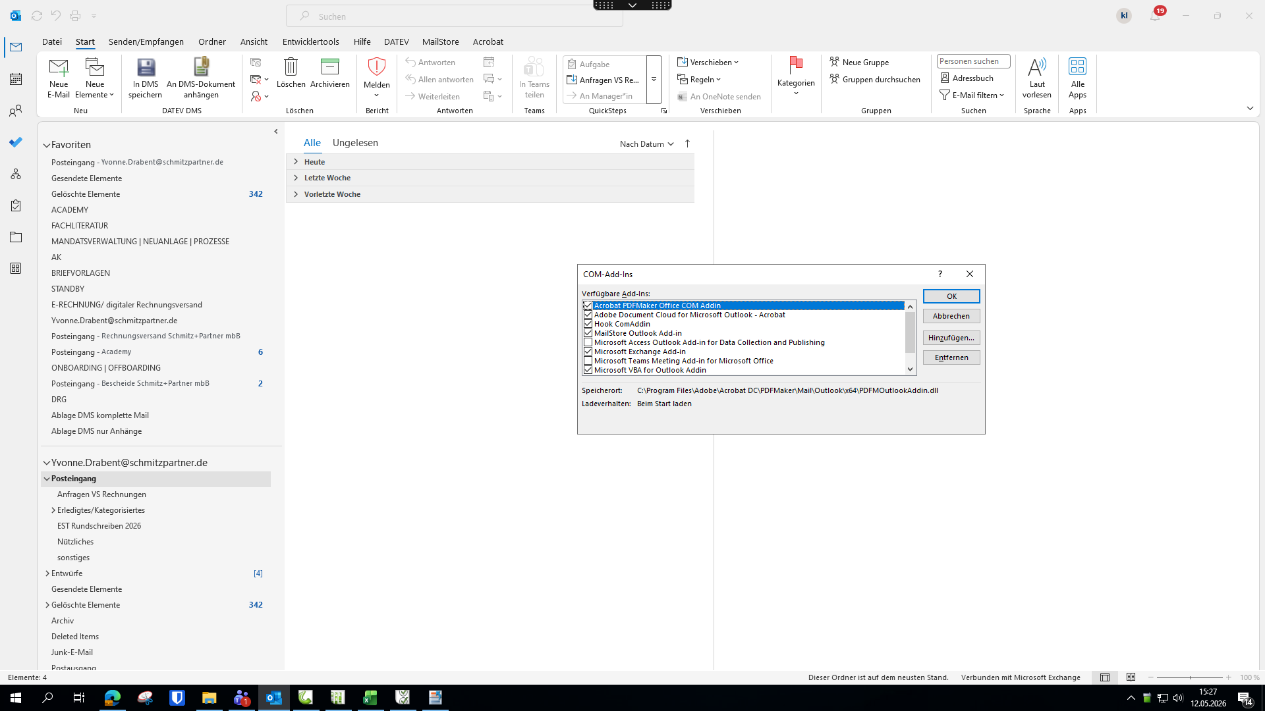Open People in the left navigation bar
The height and width of the screenshot is (711, 1265).
coord(16,111)
